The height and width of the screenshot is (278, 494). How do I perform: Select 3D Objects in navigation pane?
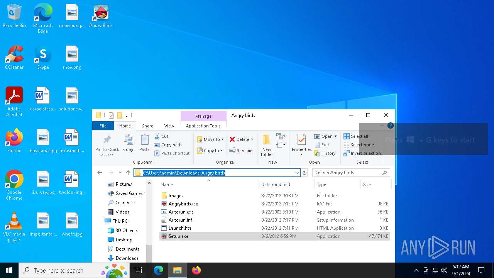[x=122, y=231]
